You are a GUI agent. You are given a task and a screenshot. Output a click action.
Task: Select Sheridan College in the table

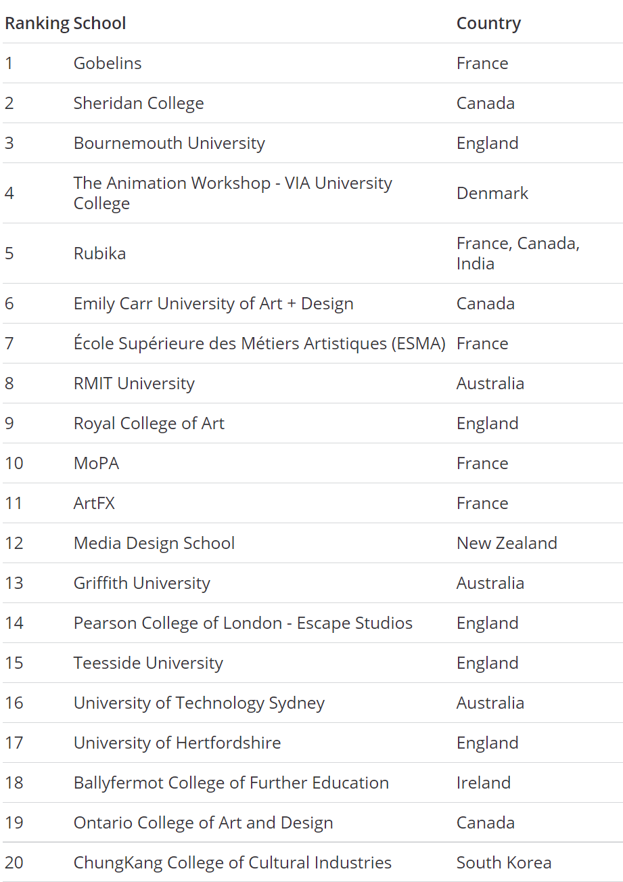[x=139, y=103]
